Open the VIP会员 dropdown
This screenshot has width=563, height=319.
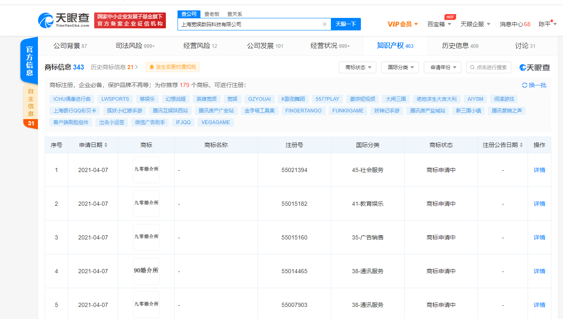point(403,24)
